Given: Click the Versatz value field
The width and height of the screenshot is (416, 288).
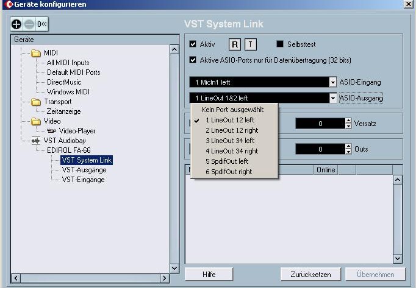Looking at the screenshot, I should pyautogui.click(x=320, y=124).
